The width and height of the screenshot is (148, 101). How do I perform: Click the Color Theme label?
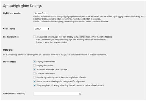point(9,29)
